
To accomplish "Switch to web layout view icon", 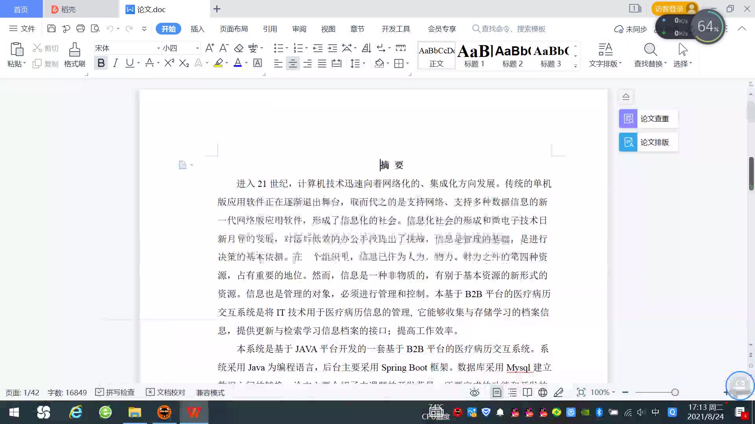I will (x=543, y=392).
